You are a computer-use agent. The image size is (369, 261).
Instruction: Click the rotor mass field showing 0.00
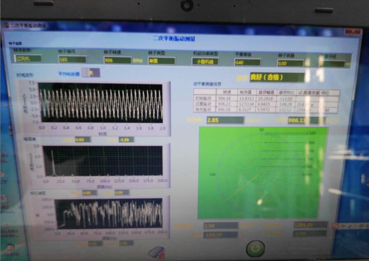[290, 63]
